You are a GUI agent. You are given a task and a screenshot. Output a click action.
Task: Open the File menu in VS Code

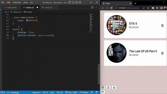pos(3,2)
